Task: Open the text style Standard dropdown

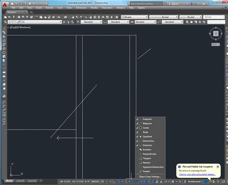Action: 91,22
